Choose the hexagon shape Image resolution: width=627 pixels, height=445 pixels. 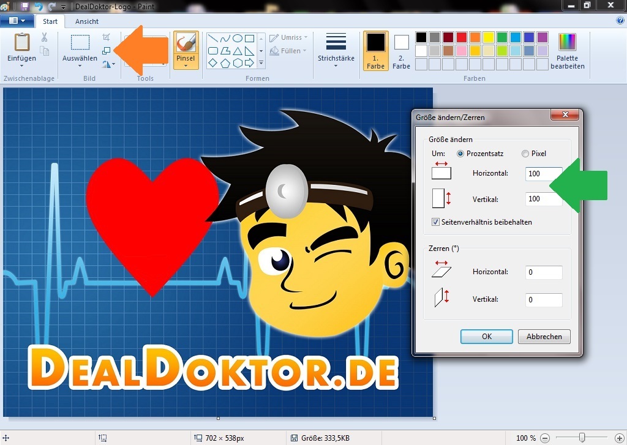pyautogui.click(x=238, y=63)
